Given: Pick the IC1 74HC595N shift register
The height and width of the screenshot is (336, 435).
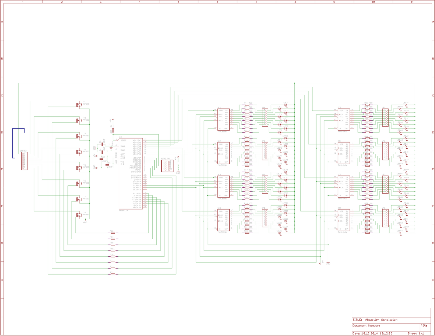Looking at the screenshot, I should (x=224, y=119).
